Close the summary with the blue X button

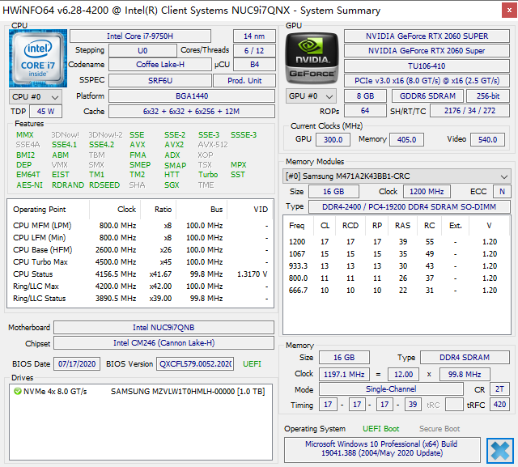[500, 450]
